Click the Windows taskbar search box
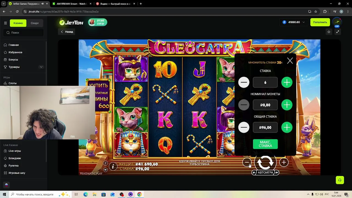Image resolution: width=352 pixels, height=198 pixels. [40, 194]
